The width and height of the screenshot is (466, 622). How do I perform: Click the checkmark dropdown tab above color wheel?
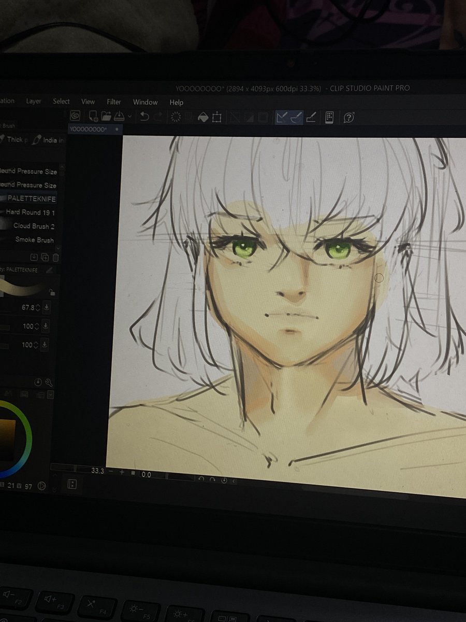click(x=51, y=395)
